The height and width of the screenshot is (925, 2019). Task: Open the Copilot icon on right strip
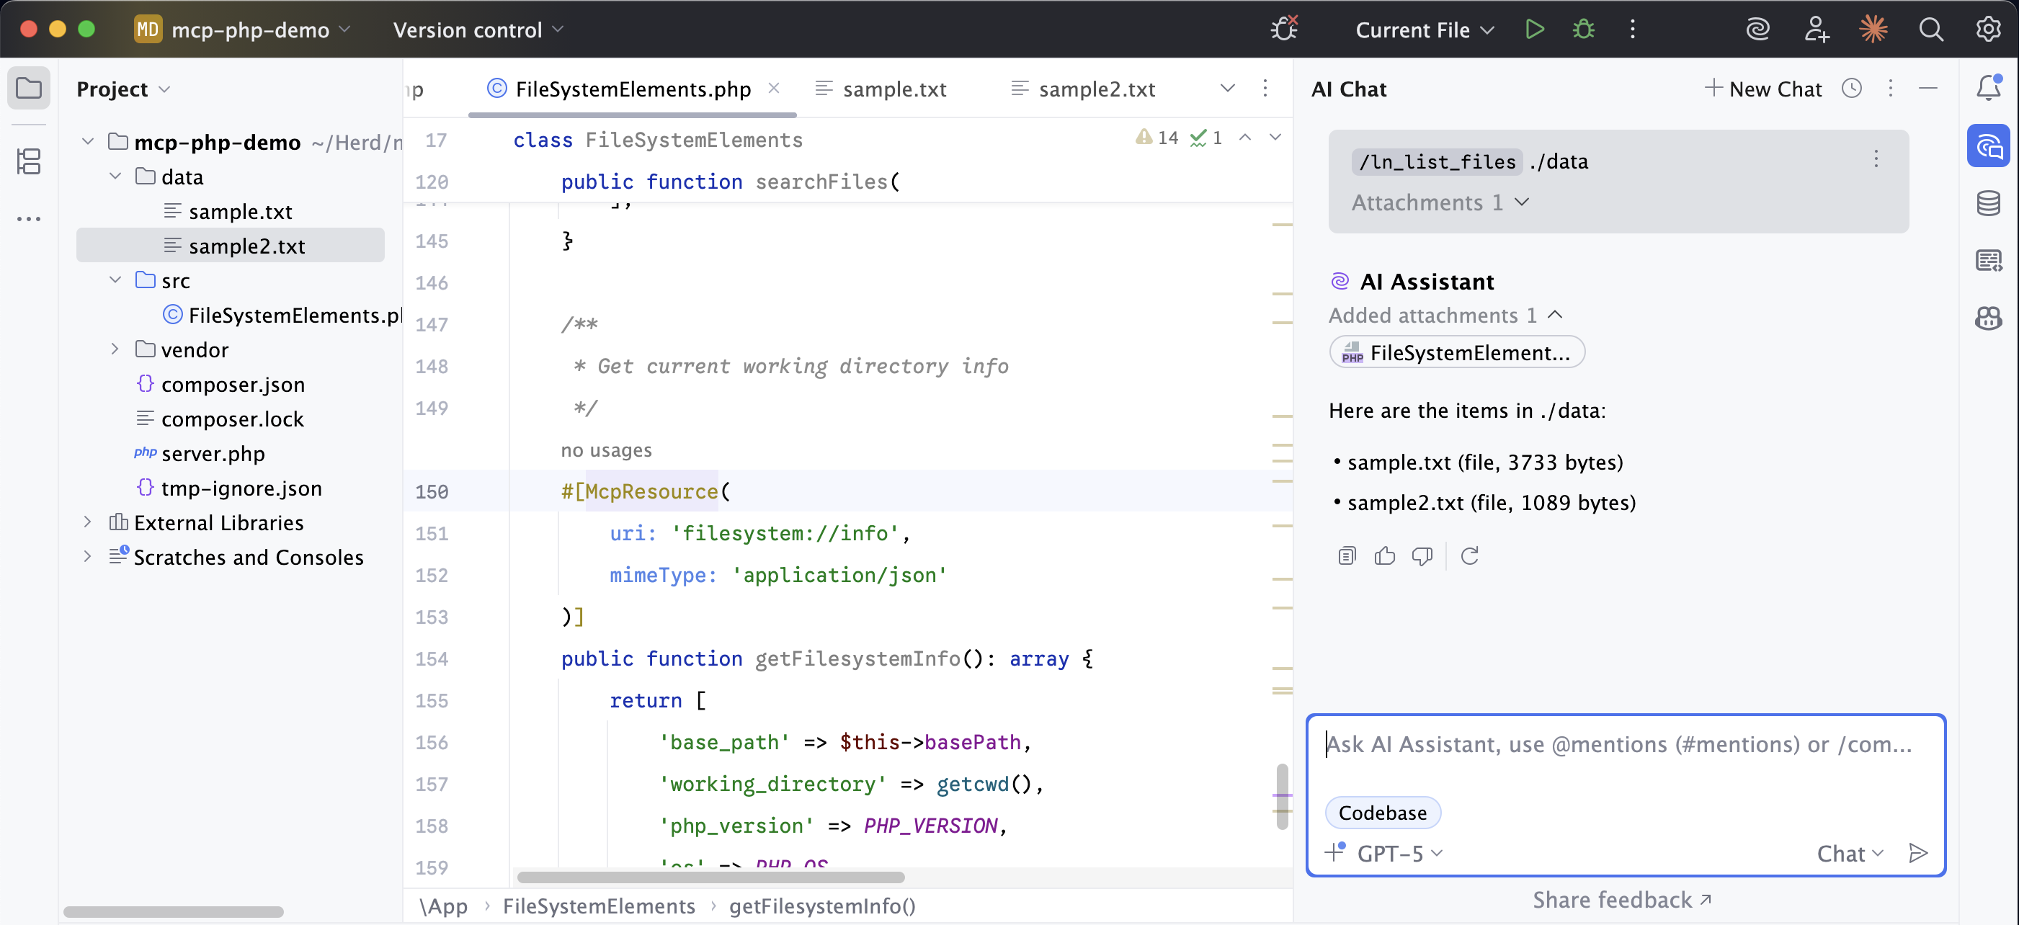click(x=1989, y=318)
